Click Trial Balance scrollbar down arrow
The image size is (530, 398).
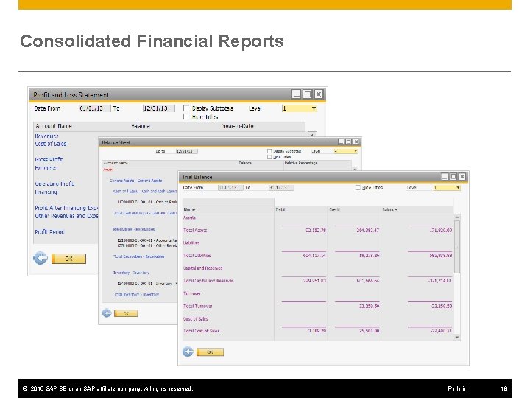pyautogui.click(x=457, y=337)
